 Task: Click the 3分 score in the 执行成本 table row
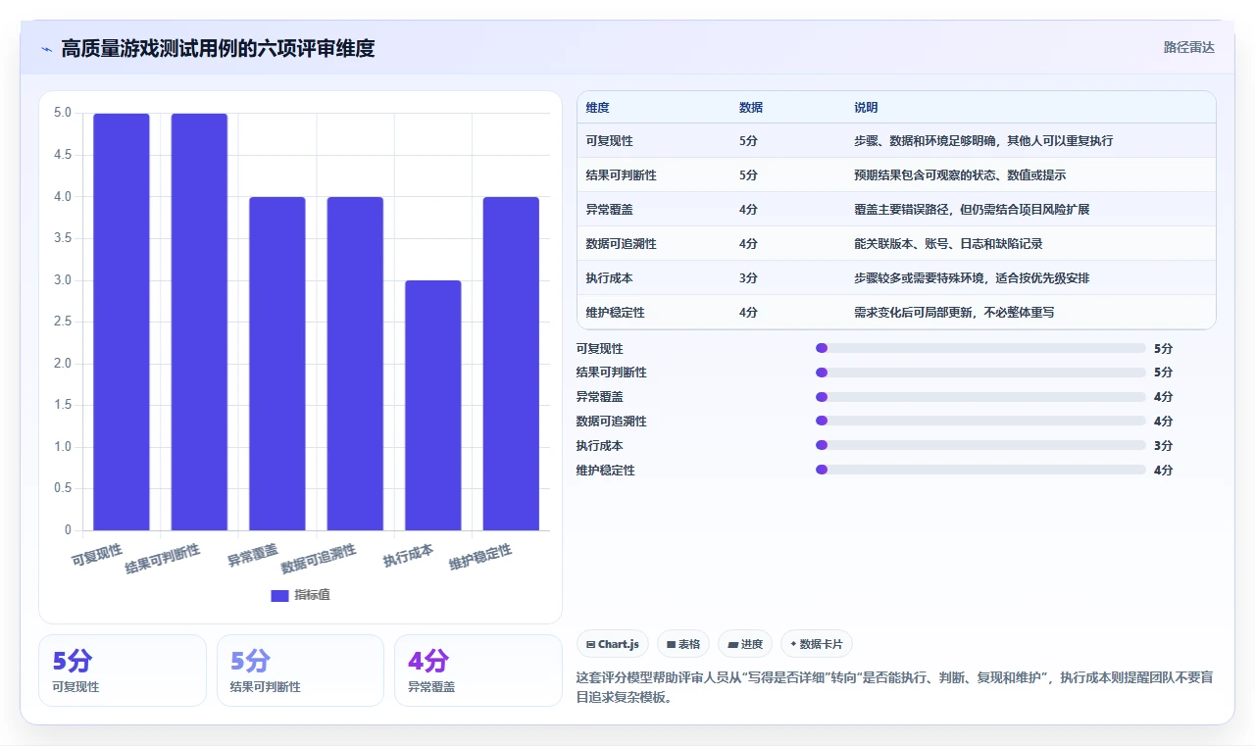click(748, 278)
